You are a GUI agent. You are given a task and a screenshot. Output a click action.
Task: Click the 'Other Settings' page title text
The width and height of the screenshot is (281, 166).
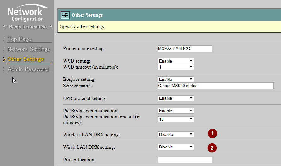coord(87,15)
